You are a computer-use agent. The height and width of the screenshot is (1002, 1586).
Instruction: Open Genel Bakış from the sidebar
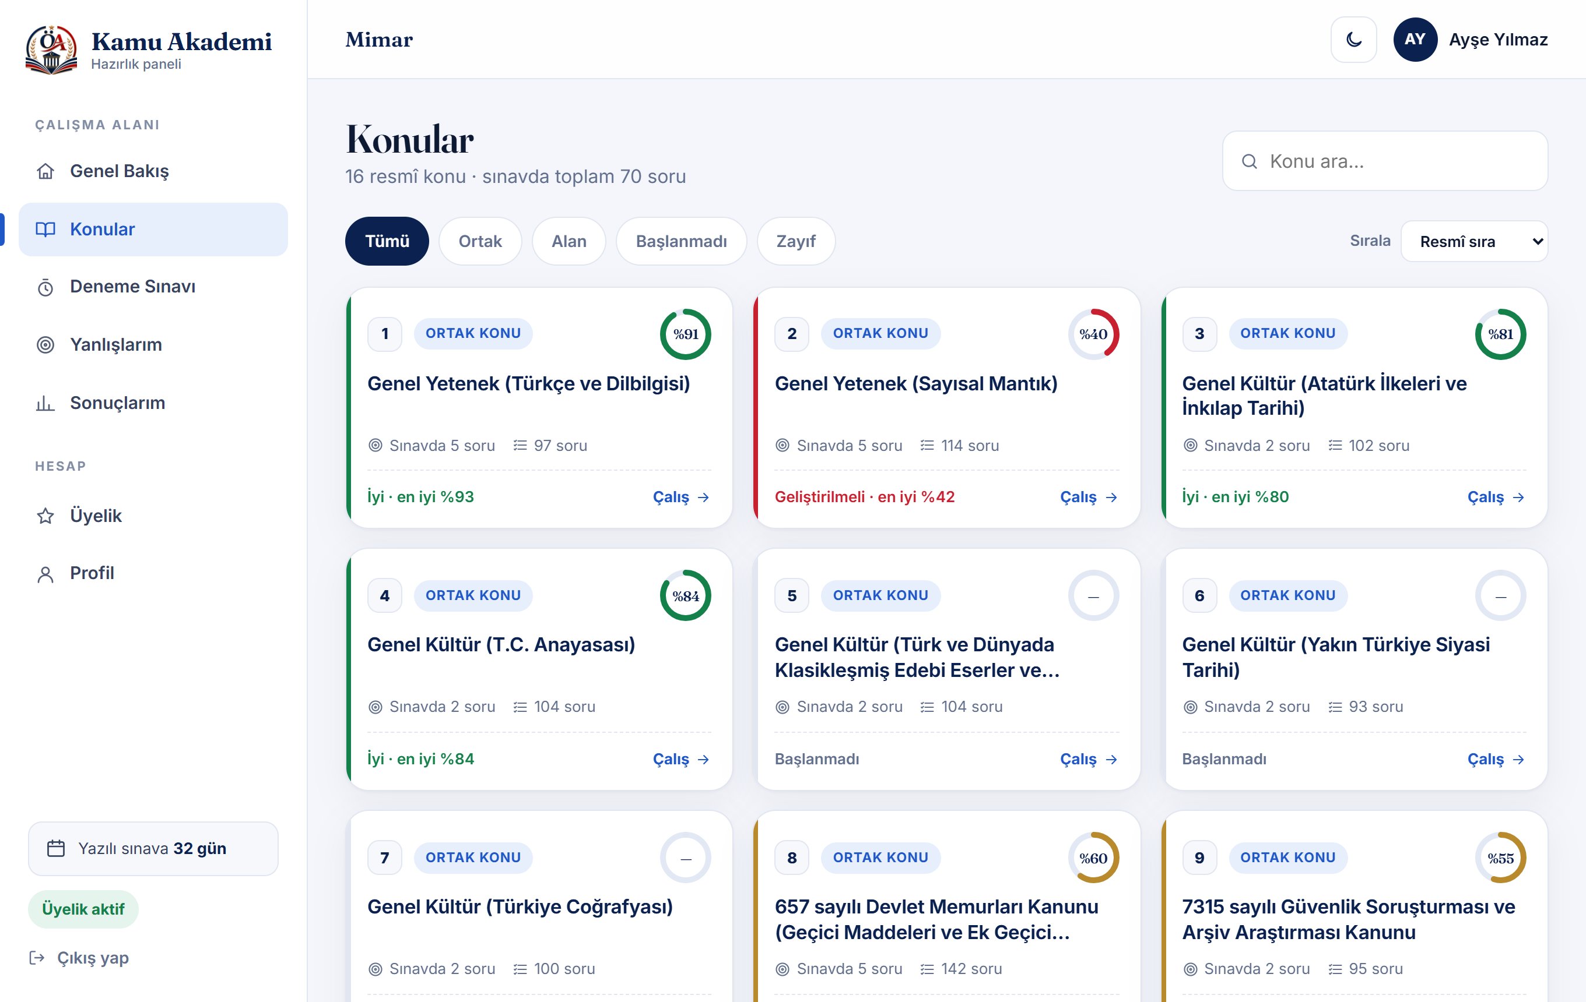(x=153, y=171)
